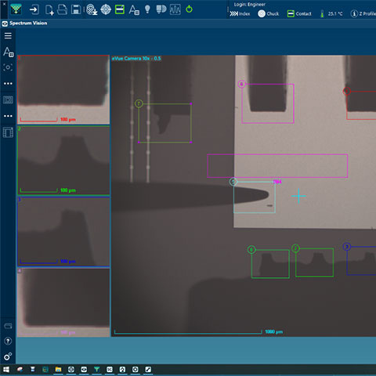Click the help question mark icon
The image size is (376, 376).
8,341
